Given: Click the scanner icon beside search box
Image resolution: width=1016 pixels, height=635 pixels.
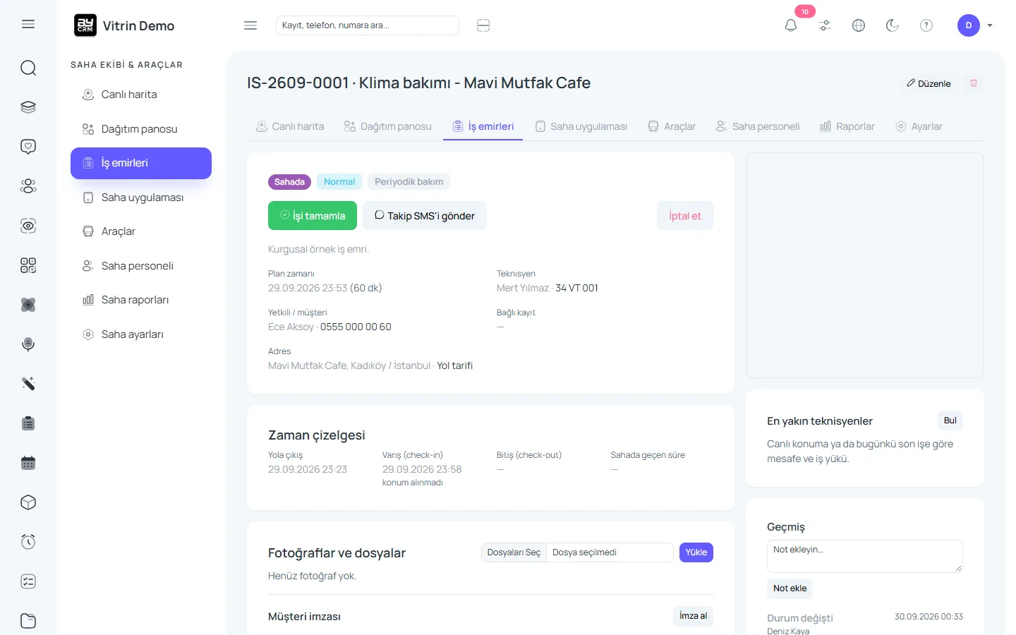Looking at the screenshot, I should (483, 25).
